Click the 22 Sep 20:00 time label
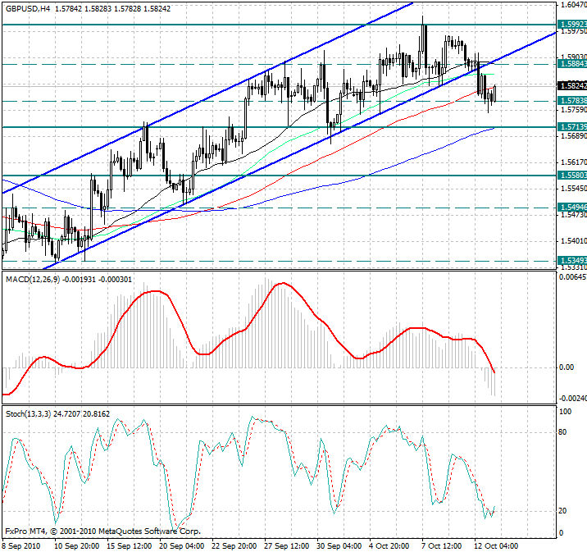587x552 pixels. tap(234, 546)
